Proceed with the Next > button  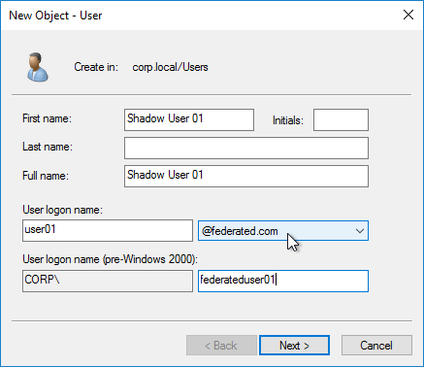tap(294, 345)
